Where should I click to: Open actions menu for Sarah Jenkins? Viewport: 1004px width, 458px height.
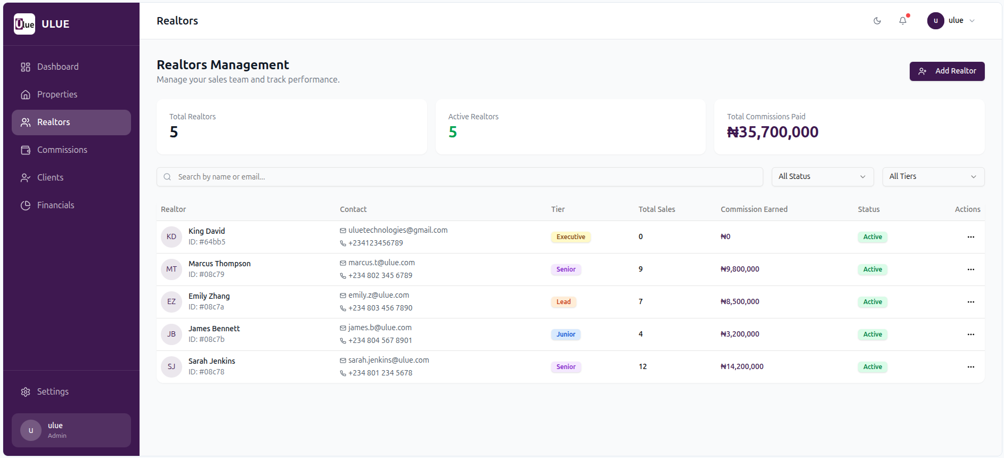(970, 367)
